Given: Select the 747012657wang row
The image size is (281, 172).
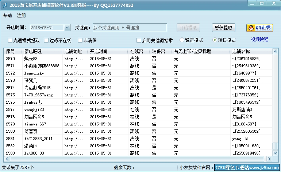Looking at the screenshot, I should 138,95.
